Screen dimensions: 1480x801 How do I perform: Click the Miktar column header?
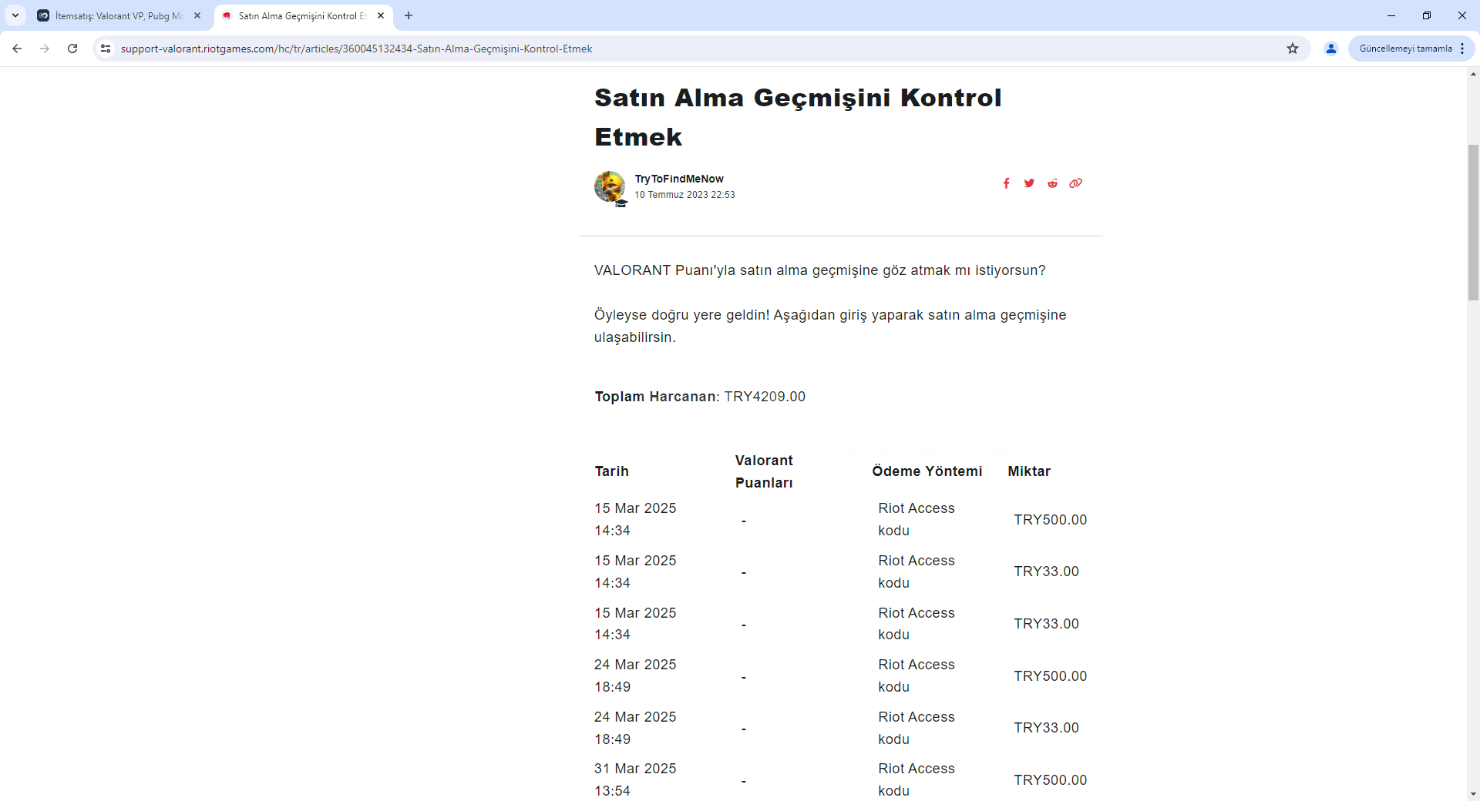tap(1029, 471)
